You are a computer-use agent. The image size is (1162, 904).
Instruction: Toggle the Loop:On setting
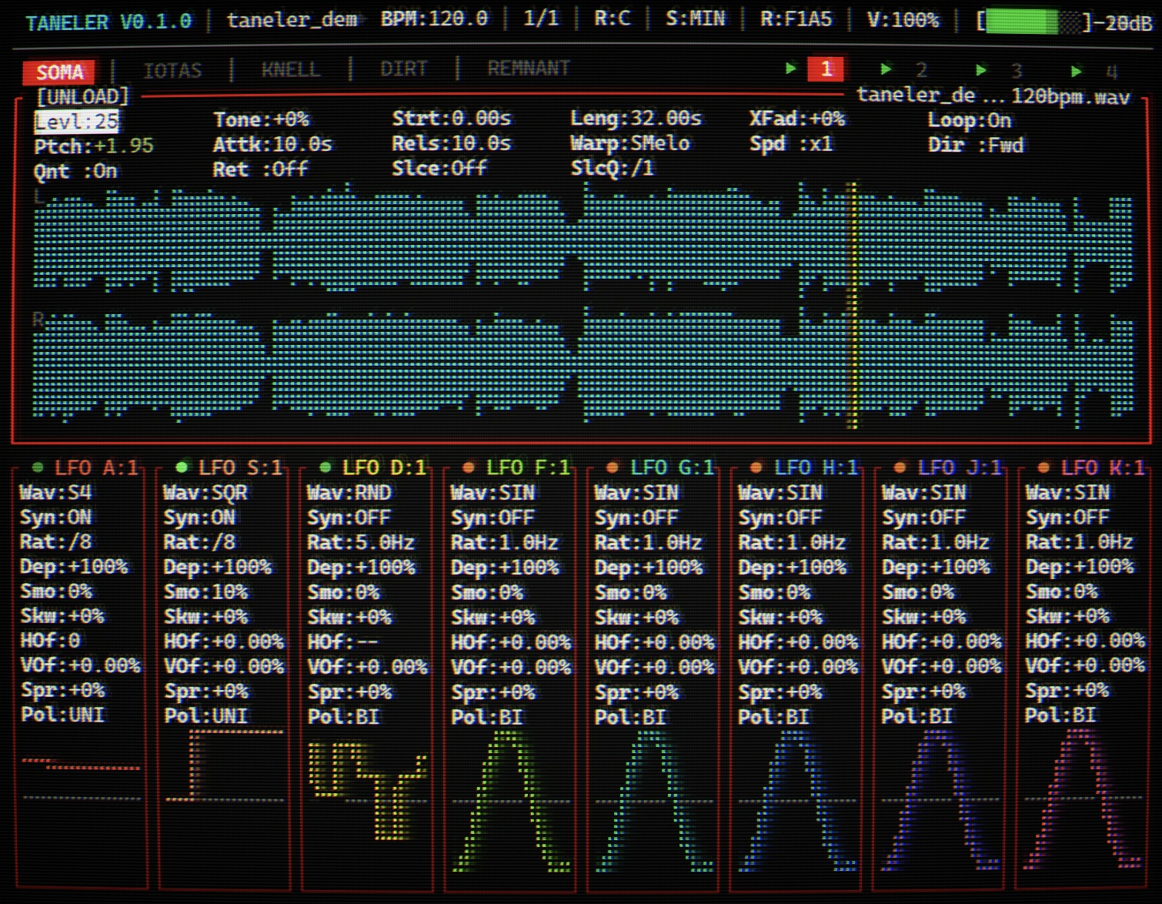(x=970, y=120)
